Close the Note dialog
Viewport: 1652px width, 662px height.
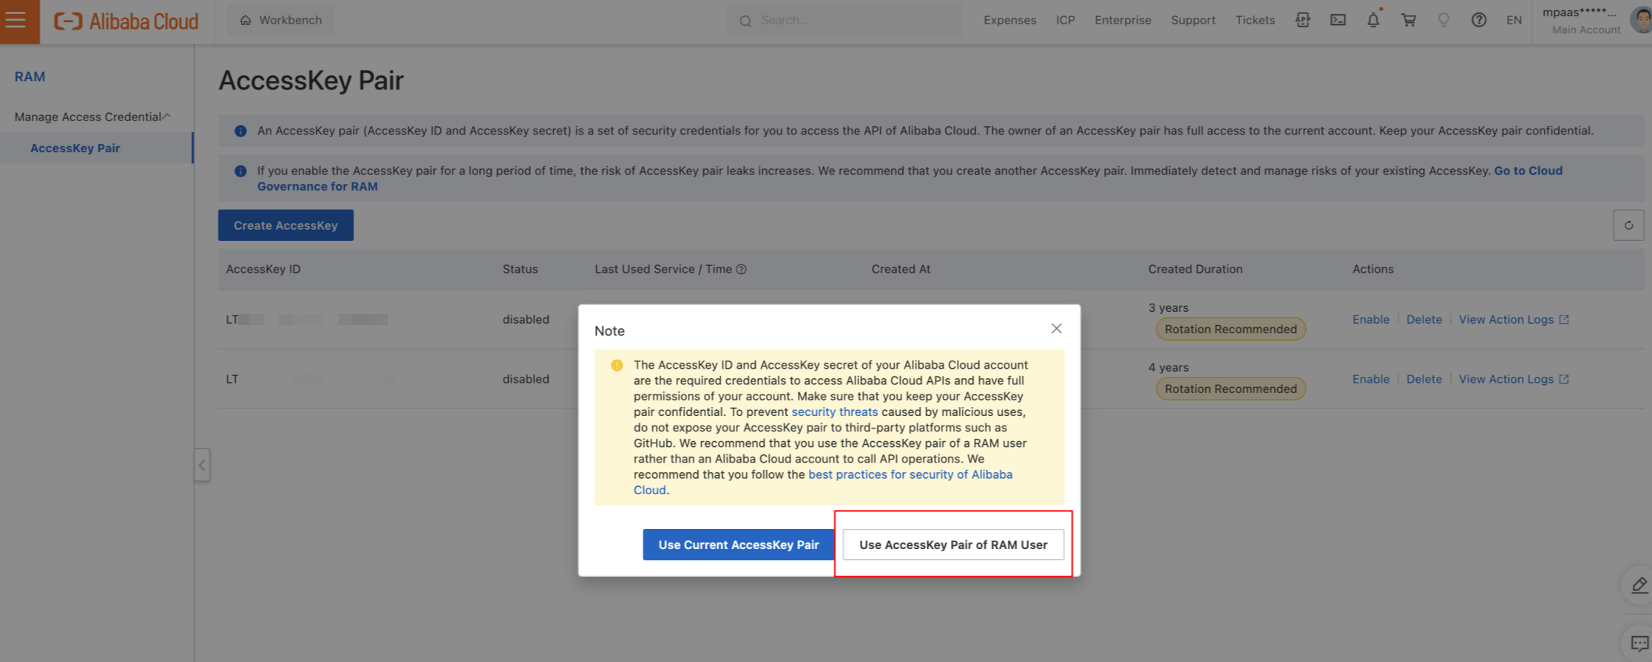(1056, 329)
